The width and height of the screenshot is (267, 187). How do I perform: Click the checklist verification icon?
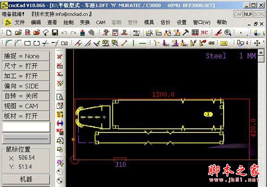pos(115,33)
